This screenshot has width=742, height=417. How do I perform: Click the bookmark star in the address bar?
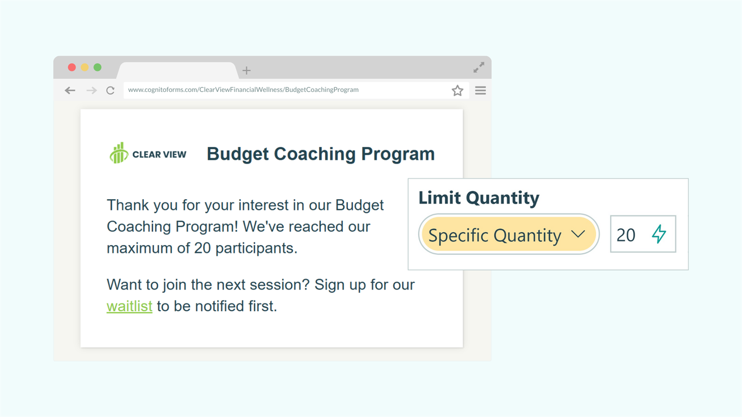tap(458, 90)
